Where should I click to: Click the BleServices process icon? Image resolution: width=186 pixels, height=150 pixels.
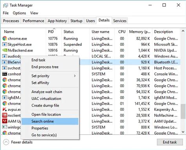point(5,62)
